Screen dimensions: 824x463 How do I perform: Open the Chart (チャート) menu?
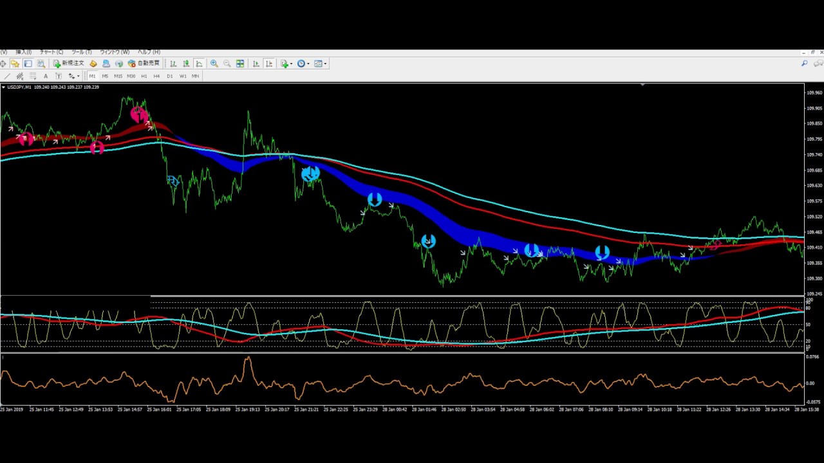[51, 52]
